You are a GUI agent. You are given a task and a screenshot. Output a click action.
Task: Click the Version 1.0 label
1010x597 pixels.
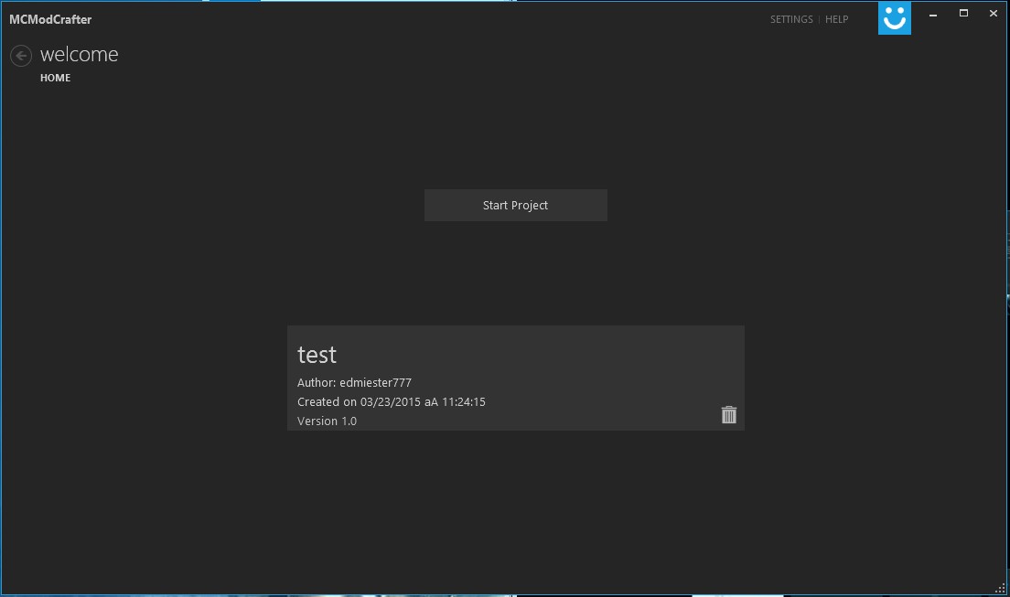[327, 421]
